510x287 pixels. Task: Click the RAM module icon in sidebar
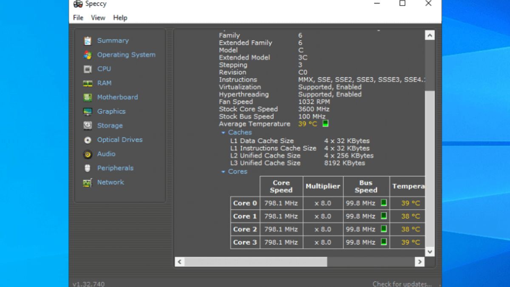click(88, 83)
